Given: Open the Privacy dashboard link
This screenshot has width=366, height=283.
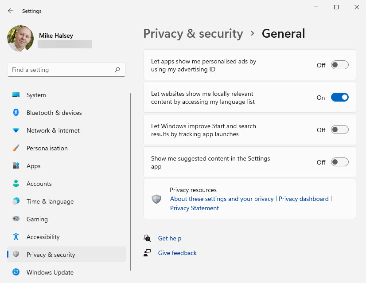Looking at the screenshot, I should pos(304,199).
